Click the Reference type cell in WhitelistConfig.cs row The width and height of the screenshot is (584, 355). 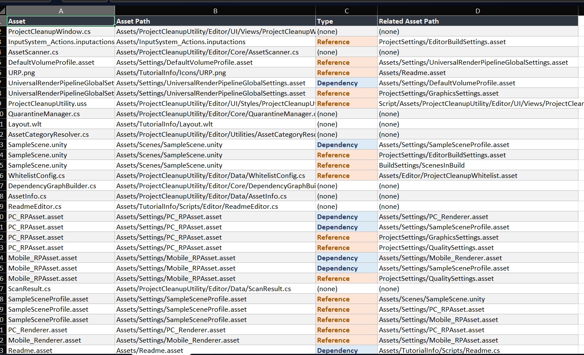pos(347,175)
